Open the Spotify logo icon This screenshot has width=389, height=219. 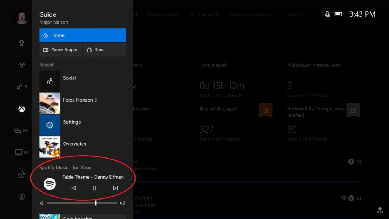pos(50,184)
